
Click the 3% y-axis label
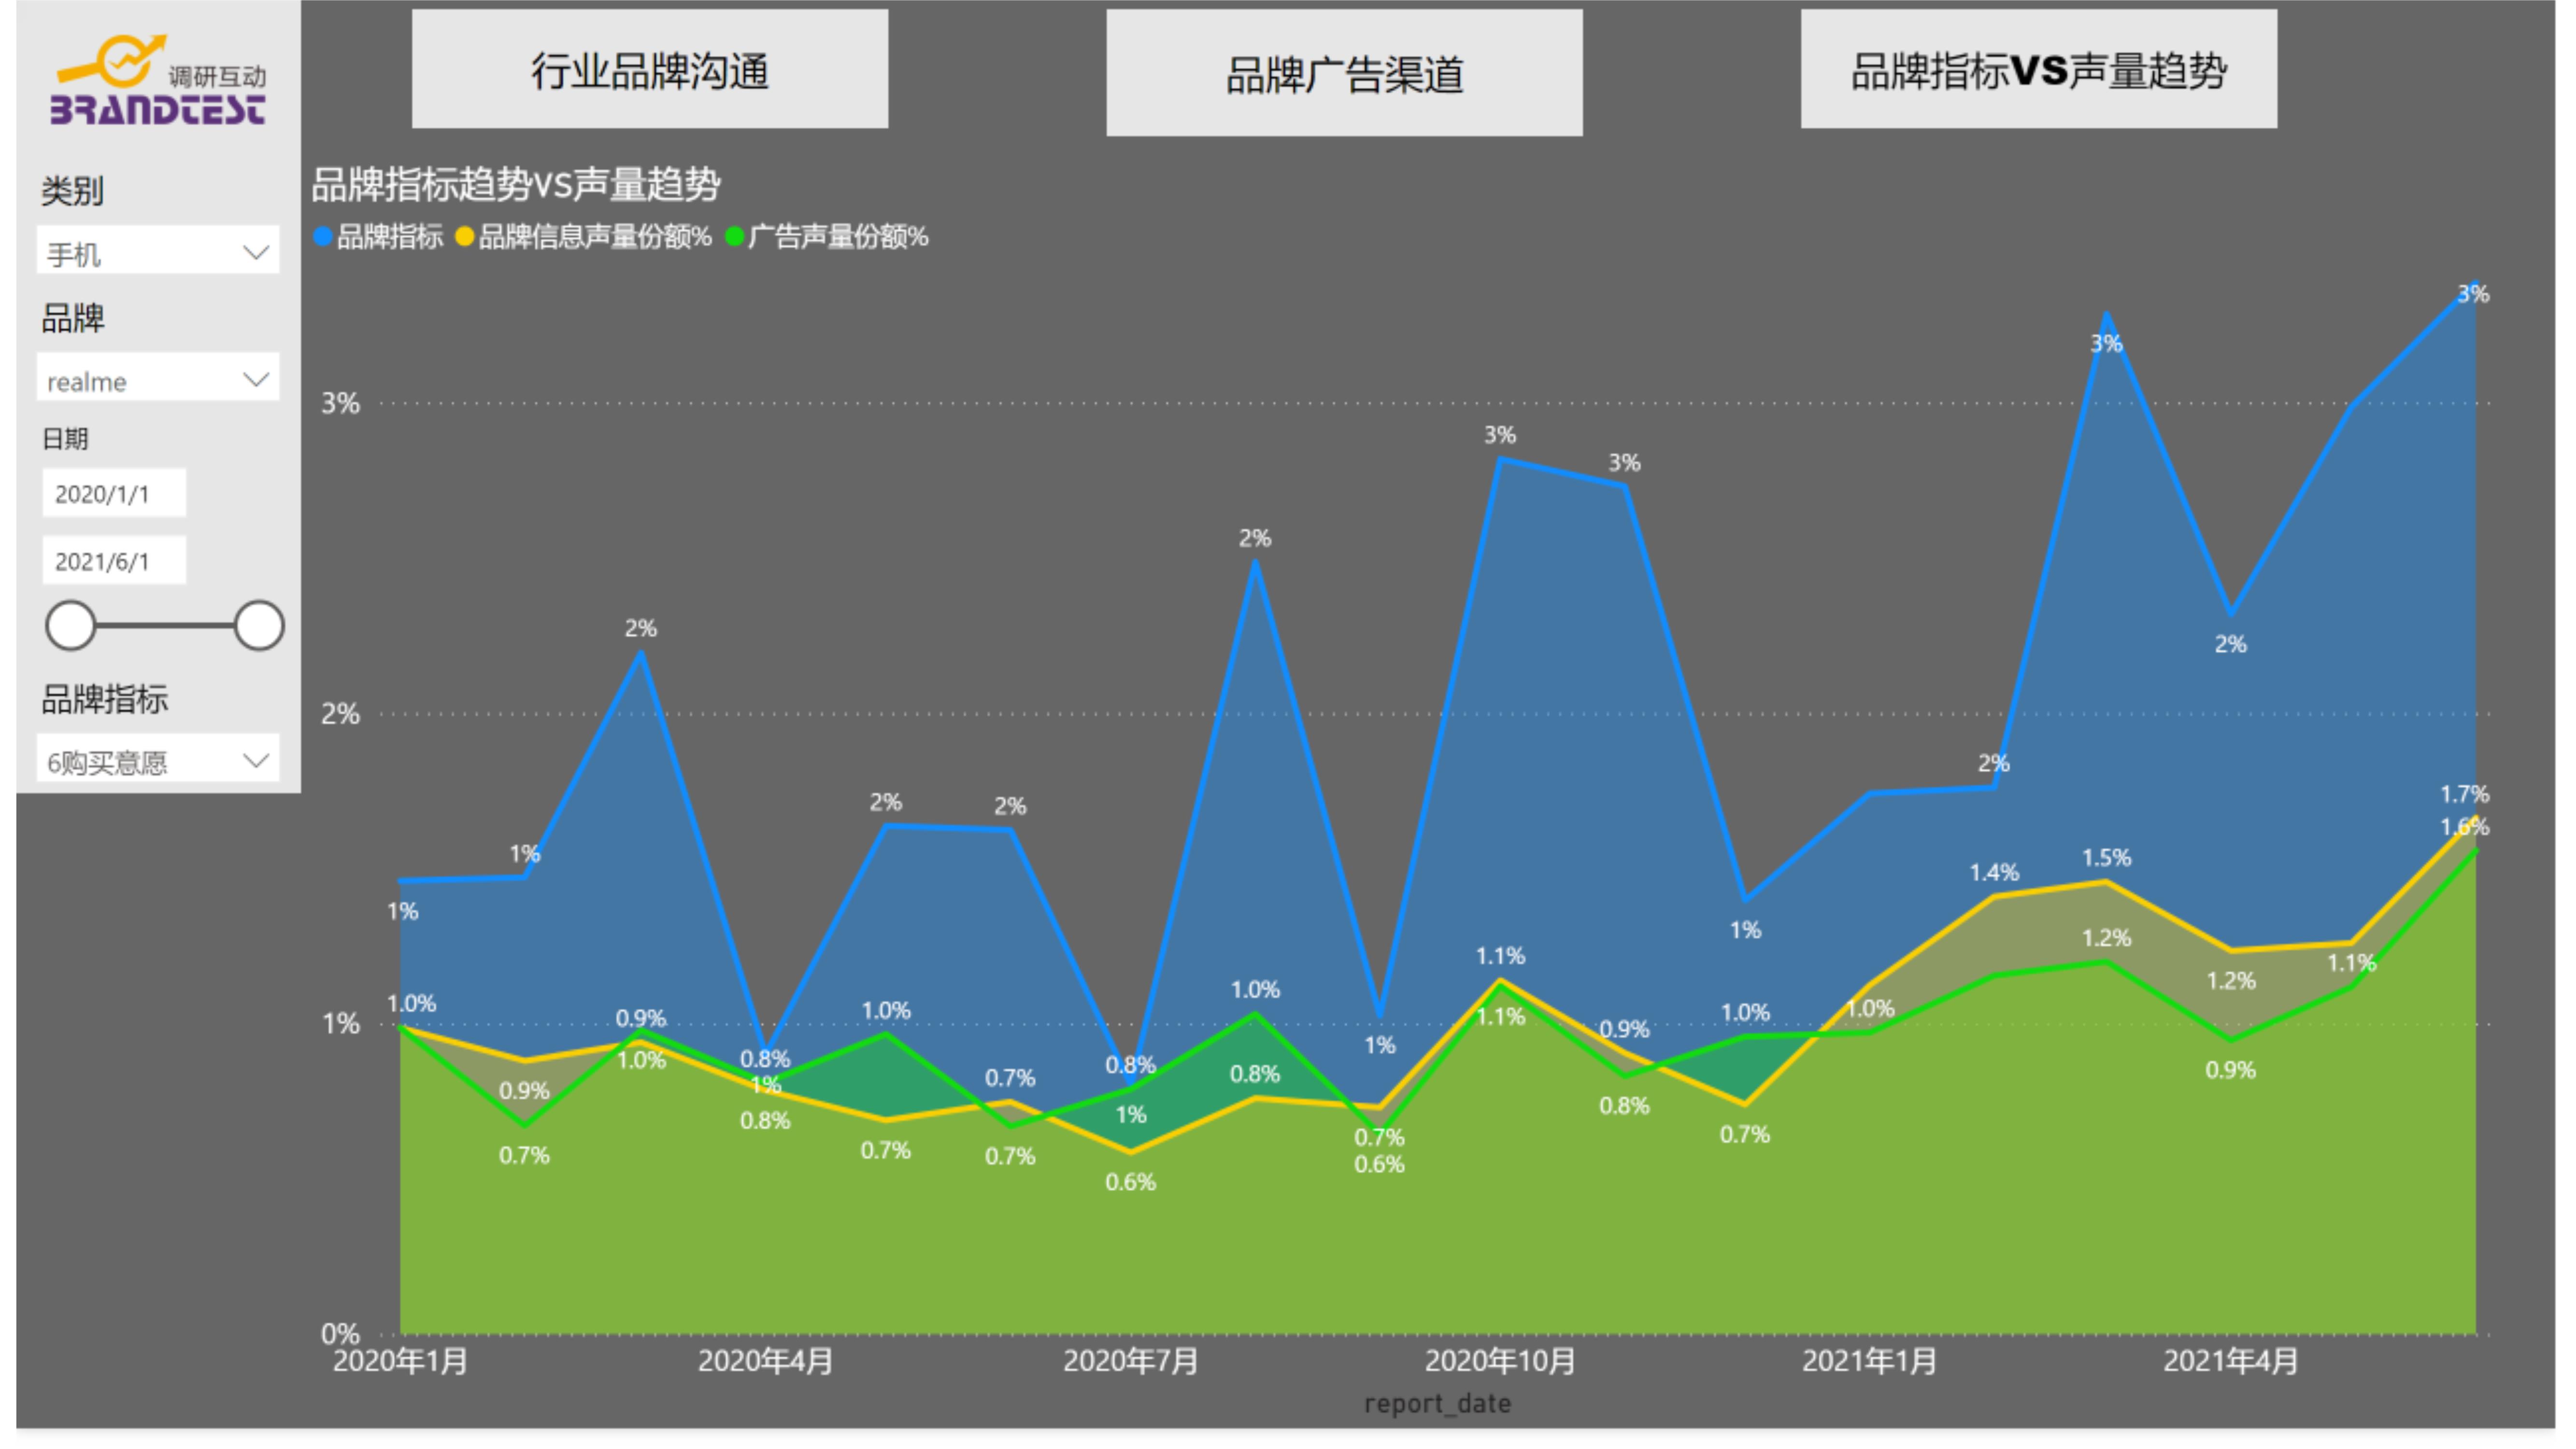pos(340,403)
